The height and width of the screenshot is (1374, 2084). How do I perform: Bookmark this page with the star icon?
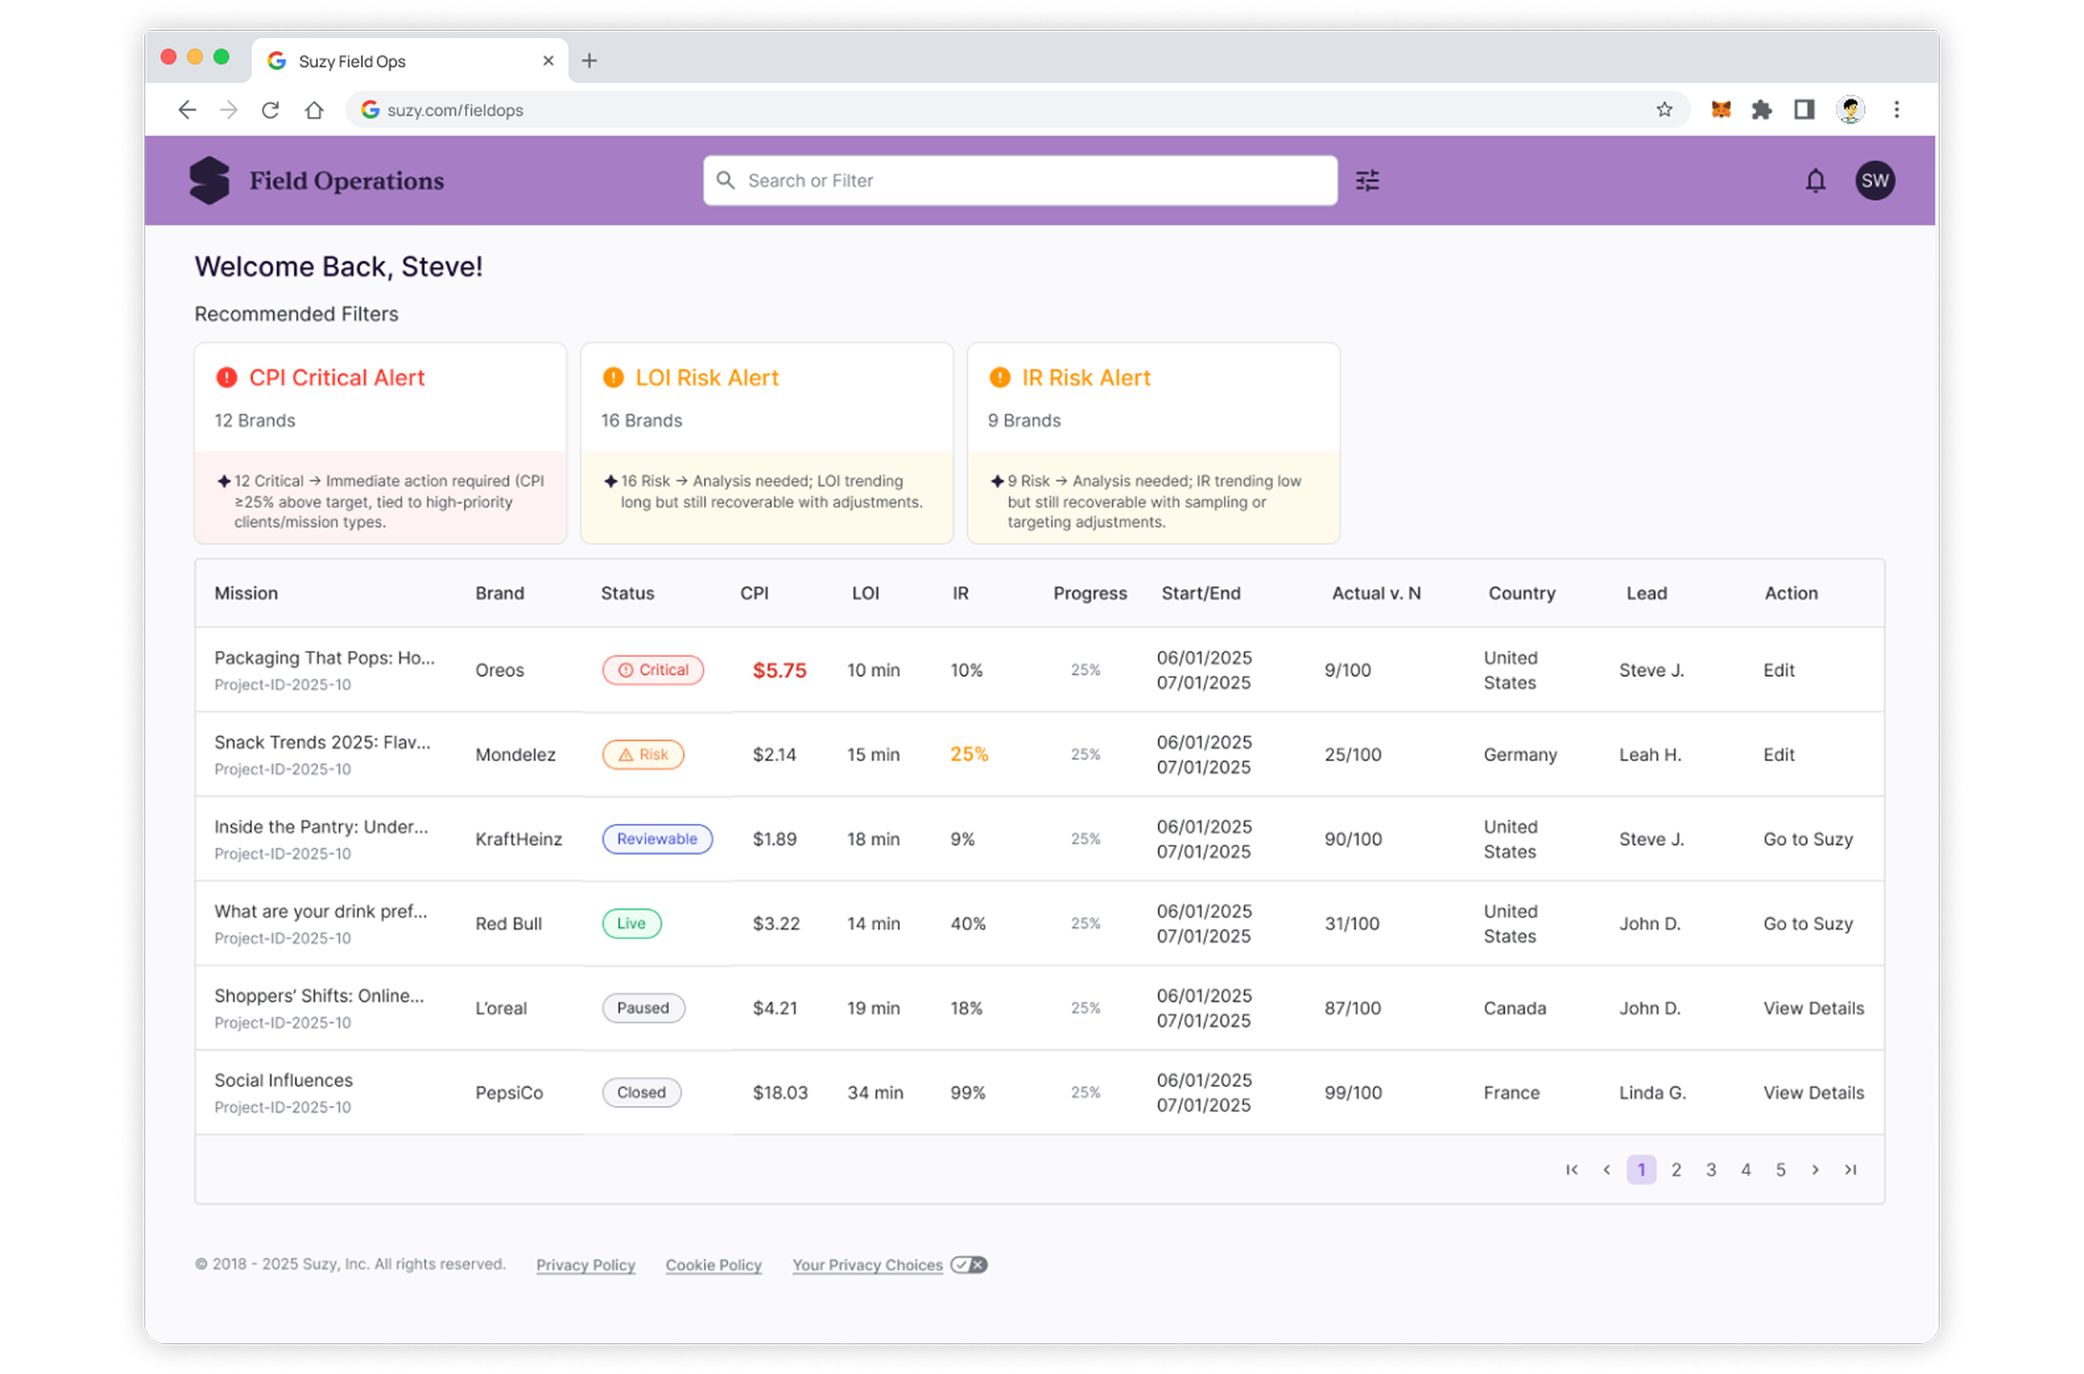tap(1663, 109)
